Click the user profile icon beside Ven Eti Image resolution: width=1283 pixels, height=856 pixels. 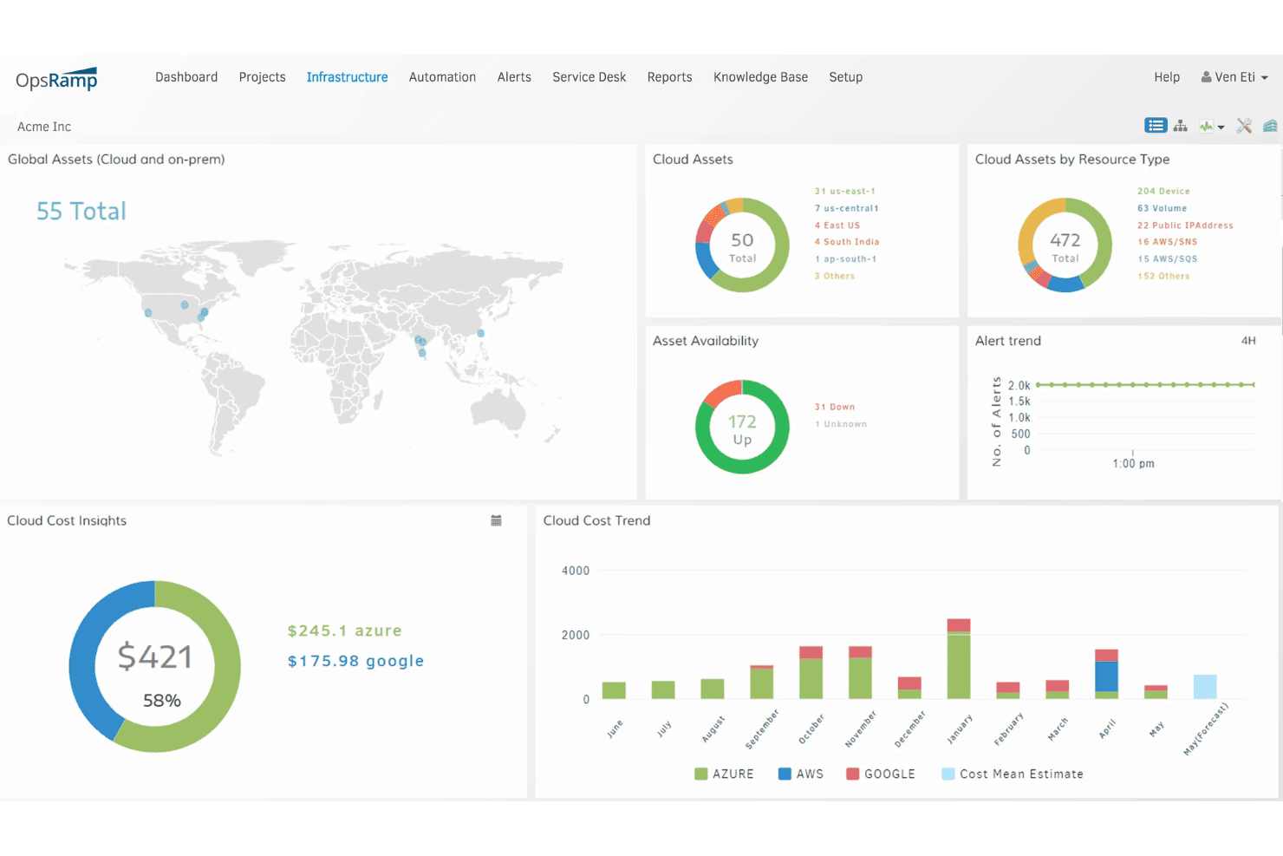1206,77
